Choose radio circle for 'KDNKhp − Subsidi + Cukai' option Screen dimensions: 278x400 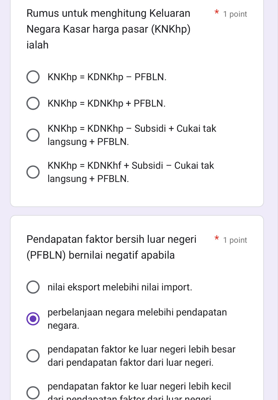tap(33, 135)
